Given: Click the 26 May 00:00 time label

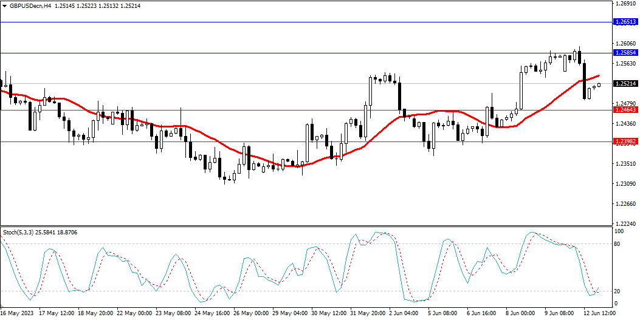Looking at the screenshot, I should [252, 313].
